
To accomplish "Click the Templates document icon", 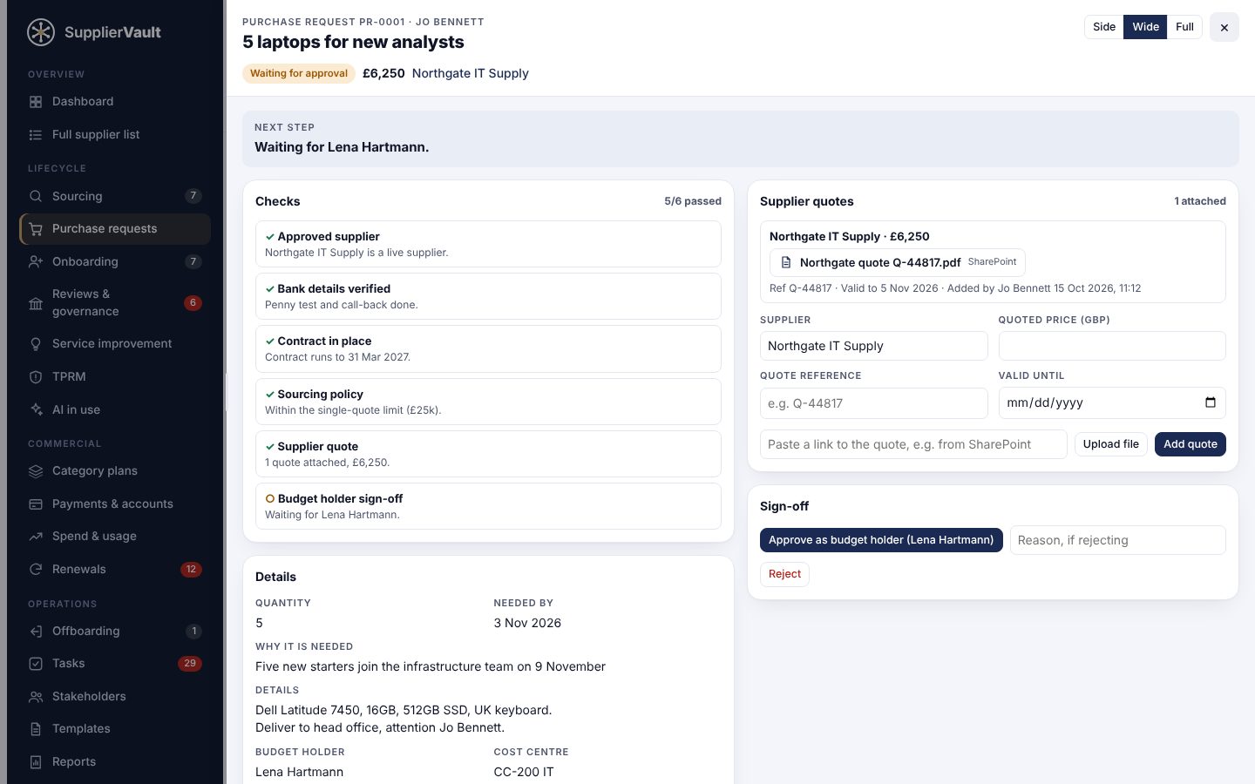I will tap(36, 729).
